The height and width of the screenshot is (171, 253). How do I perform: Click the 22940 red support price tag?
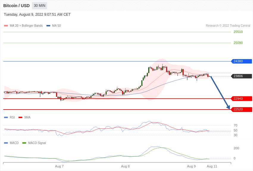[x=242, y=99]
